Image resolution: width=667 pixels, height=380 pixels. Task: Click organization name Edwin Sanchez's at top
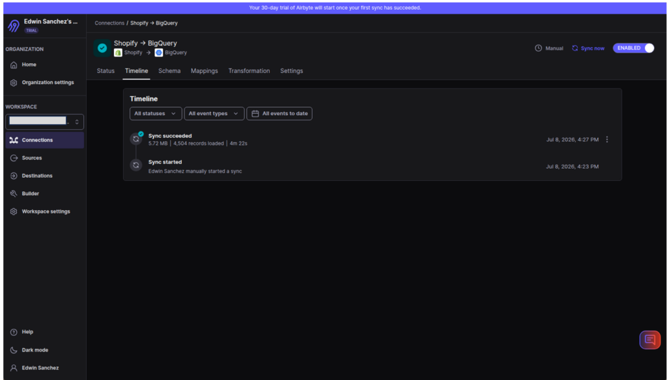tap(51, 21)
